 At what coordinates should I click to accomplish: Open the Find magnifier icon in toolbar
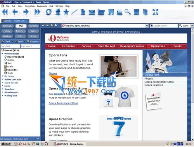coord(128,12)
